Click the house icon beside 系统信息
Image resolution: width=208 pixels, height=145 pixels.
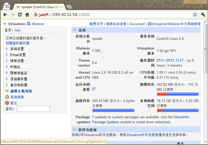tap(7, 97)
